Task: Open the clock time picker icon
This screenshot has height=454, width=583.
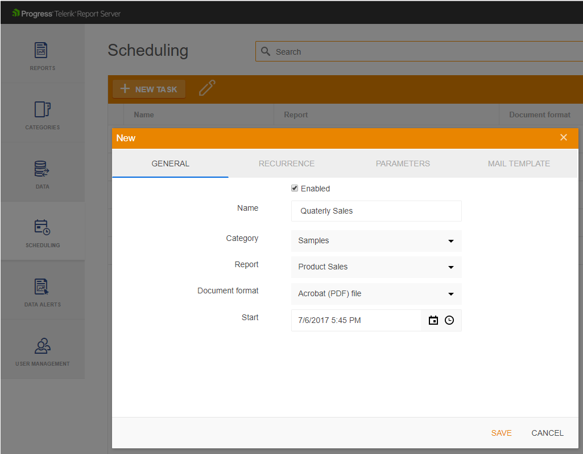Action: [x=449, y=320]
